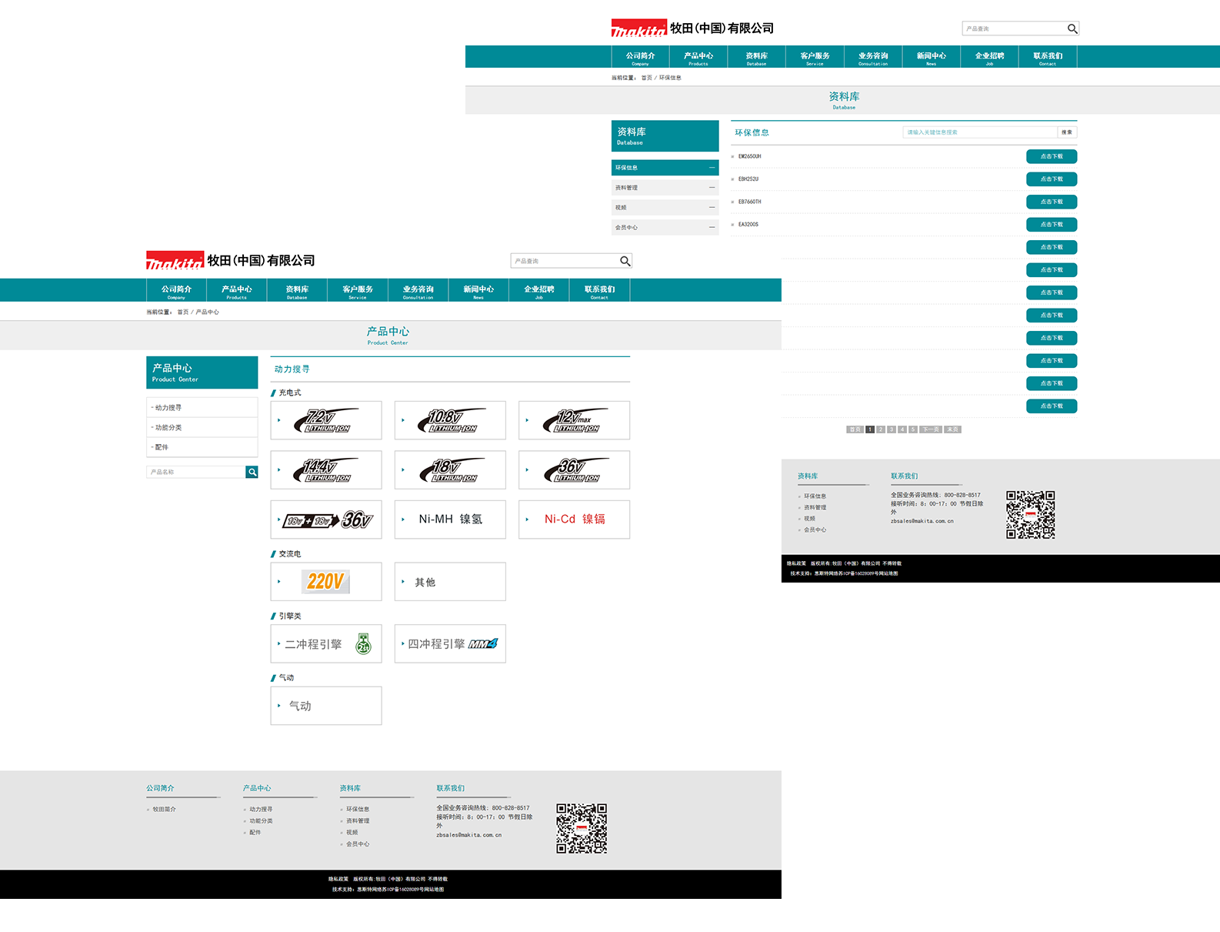The height and width of the screenshot is (932, 1220).
Task: Expand the 视频 section in database sidebar
Action: pyautogui.click(x=712, y=208)
